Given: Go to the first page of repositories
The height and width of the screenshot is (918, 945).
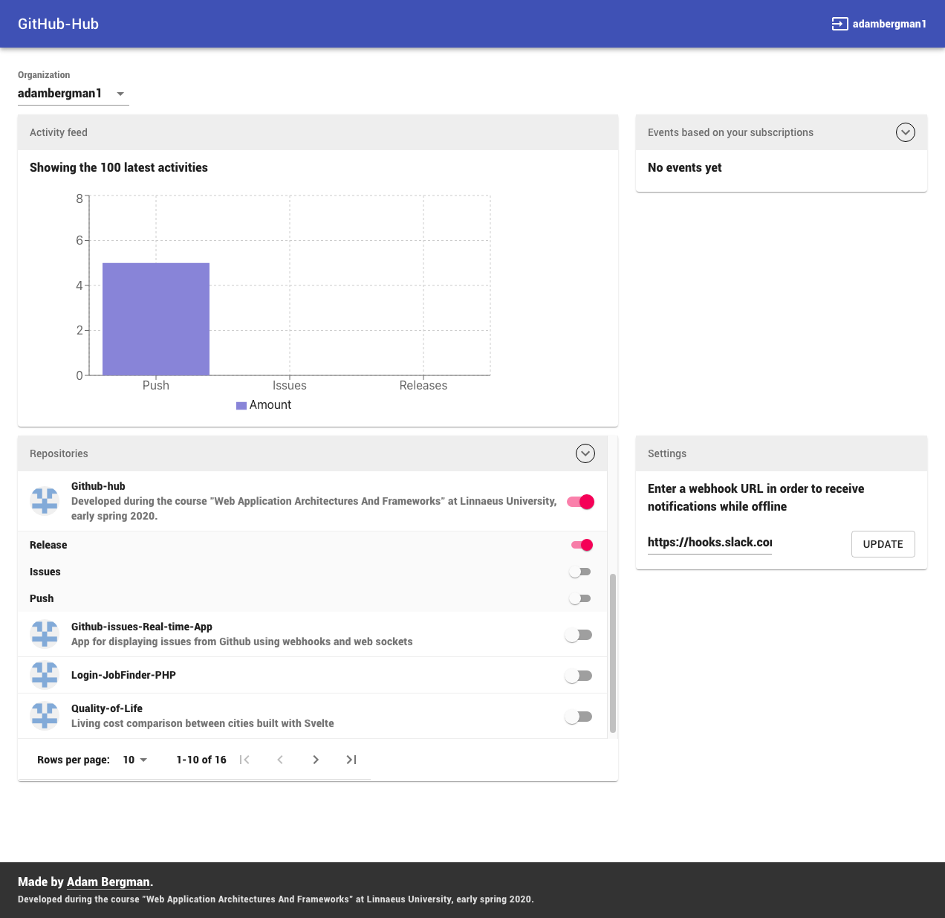Looking at the screenshot, I should (244, 760).
